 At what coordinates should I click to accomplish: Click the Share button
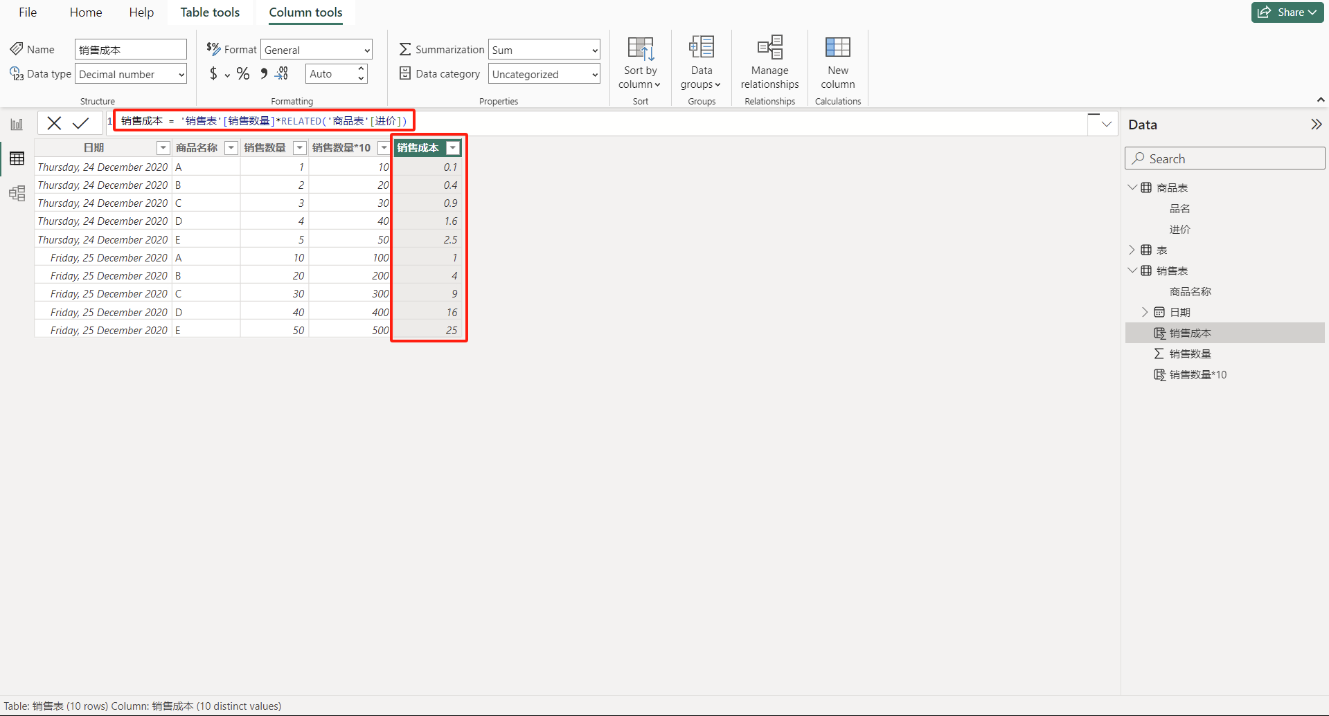1287,12
